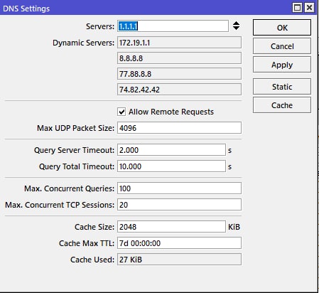Add a server entry with the down arrow
The height and width of the screenshot is (293, 319).
pyautogui.click(x=236, y=28)
